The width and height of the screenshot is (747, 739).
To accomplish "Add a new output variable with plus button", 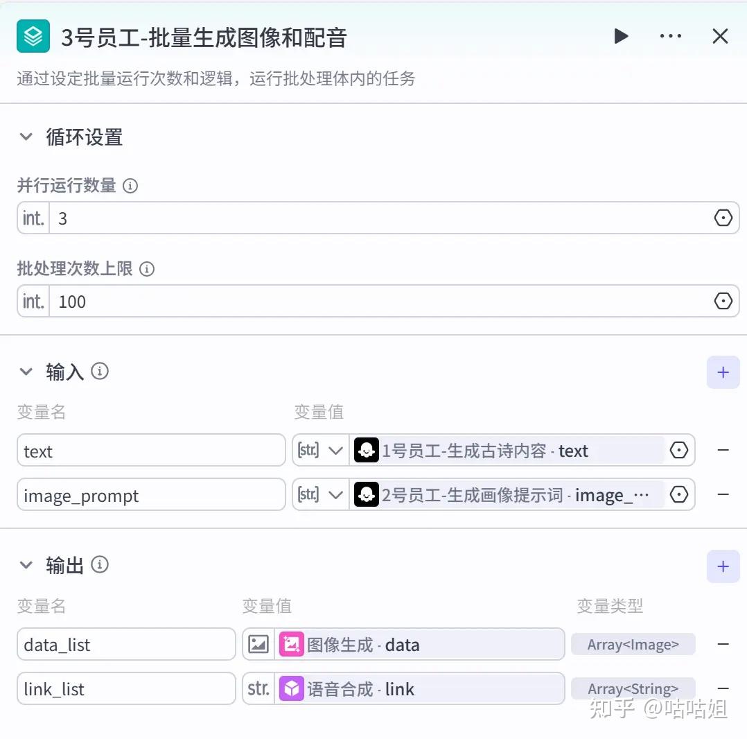I will coord(723,566).
